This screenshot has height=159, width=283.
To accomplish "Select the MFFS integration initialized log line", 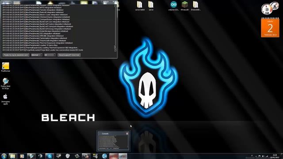I will tap(32, 8).
